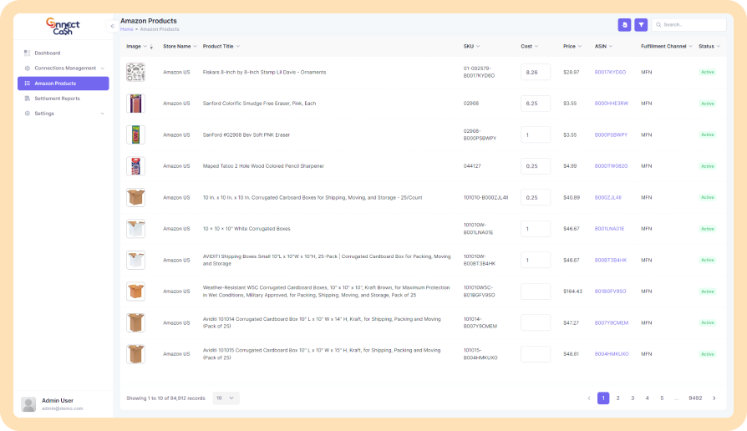Click the Home breadcrumb link

coord(126,29)
